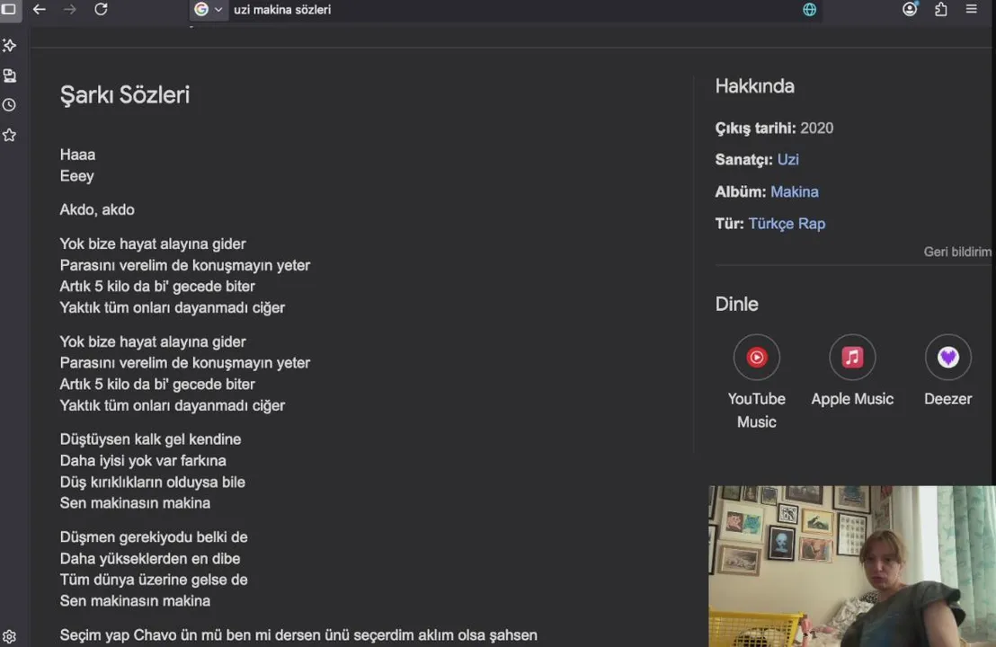Screen dimensions: 996x647
Task: Open the Türkçe Rap genre link
Action: pos(787,224)
